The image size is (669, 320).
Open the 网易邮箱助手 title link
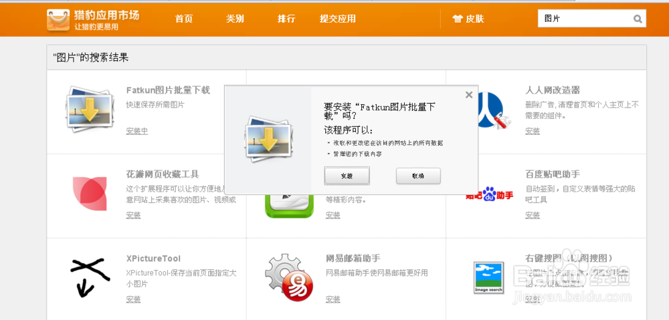click(353, 259)
